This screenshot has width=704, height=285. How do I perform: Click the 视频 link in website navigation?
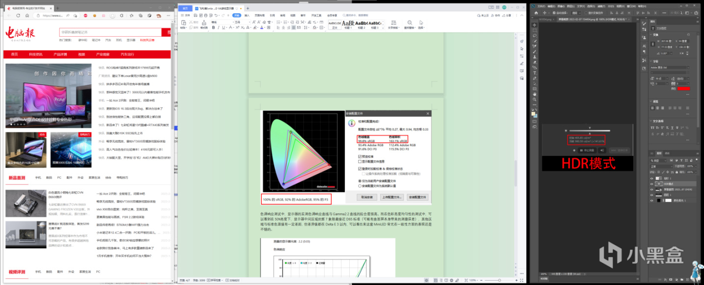tap(82, 54)
